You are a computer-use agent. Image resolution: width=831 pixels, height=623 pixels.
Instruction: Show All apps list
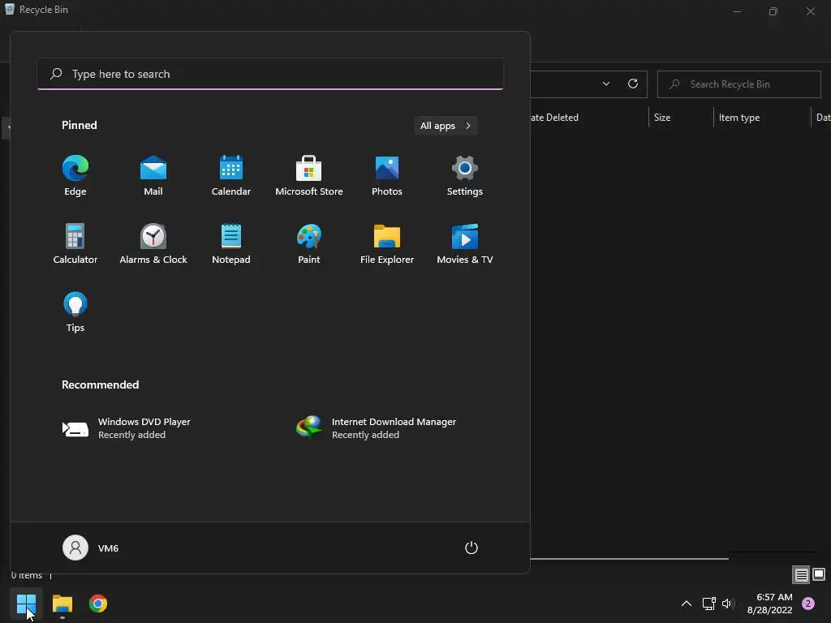(446, 126)
